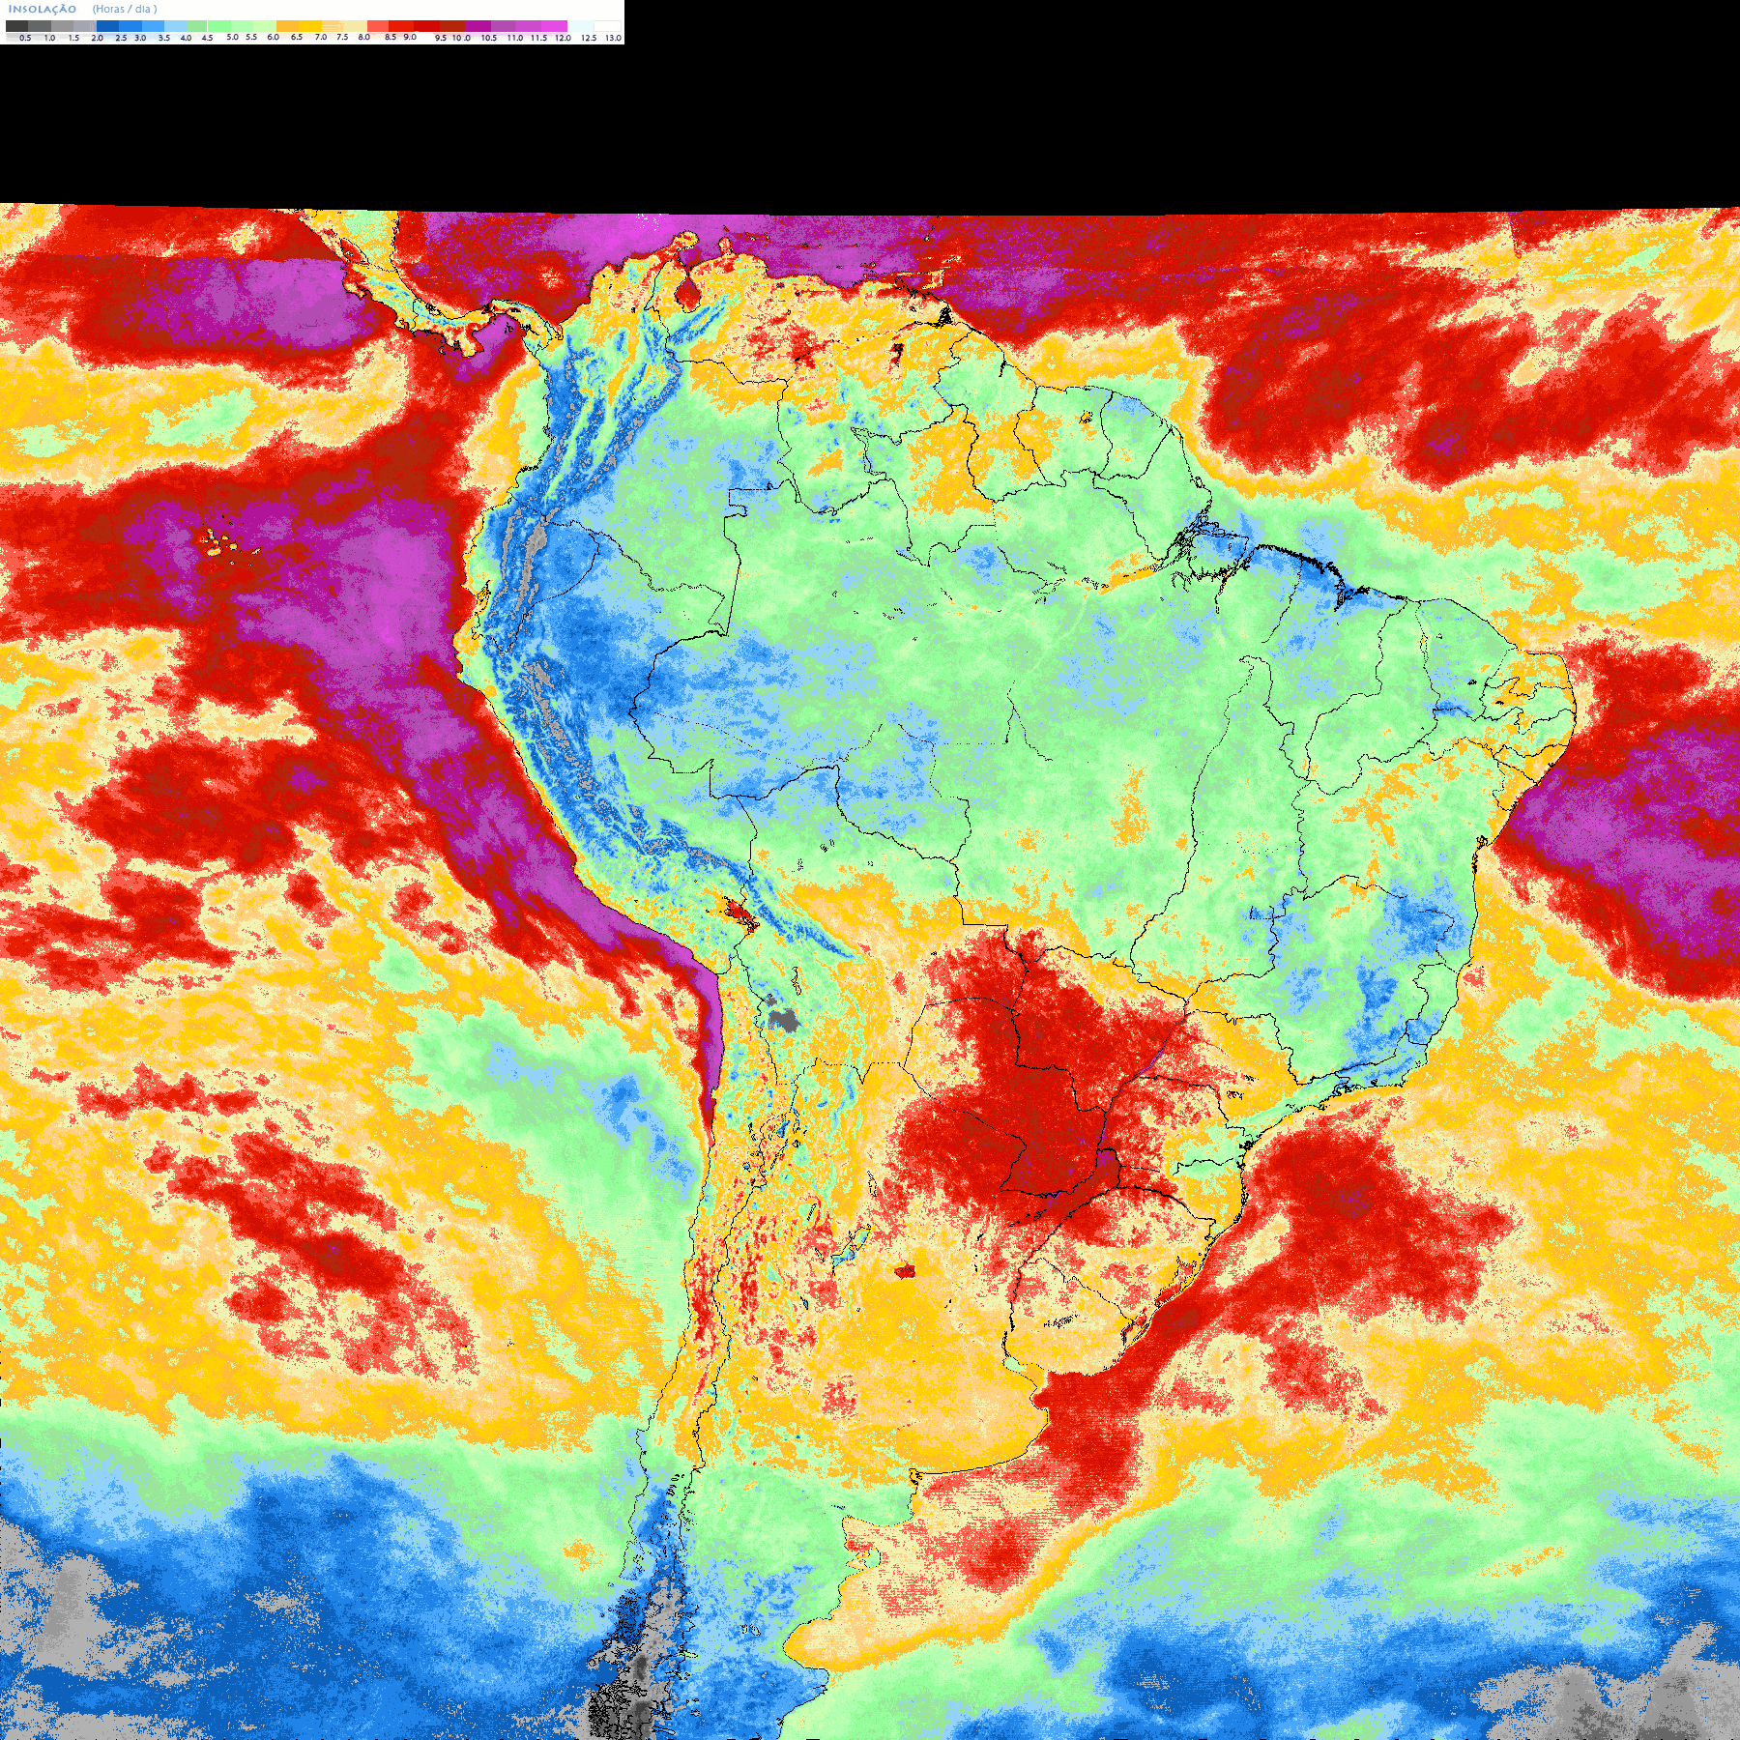1740x1740 pixels.
Task: Click the INSOLAÇÃO legend title
Action: (x=43, y=9)
